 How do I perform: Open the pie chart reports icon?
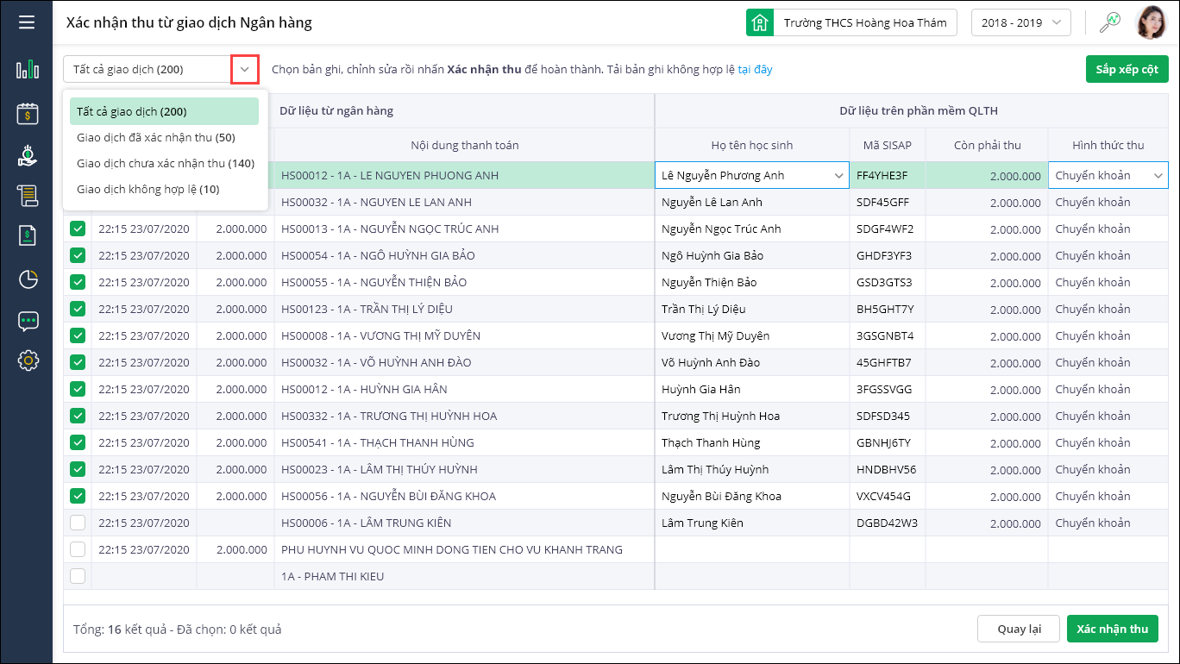(28, 279)
